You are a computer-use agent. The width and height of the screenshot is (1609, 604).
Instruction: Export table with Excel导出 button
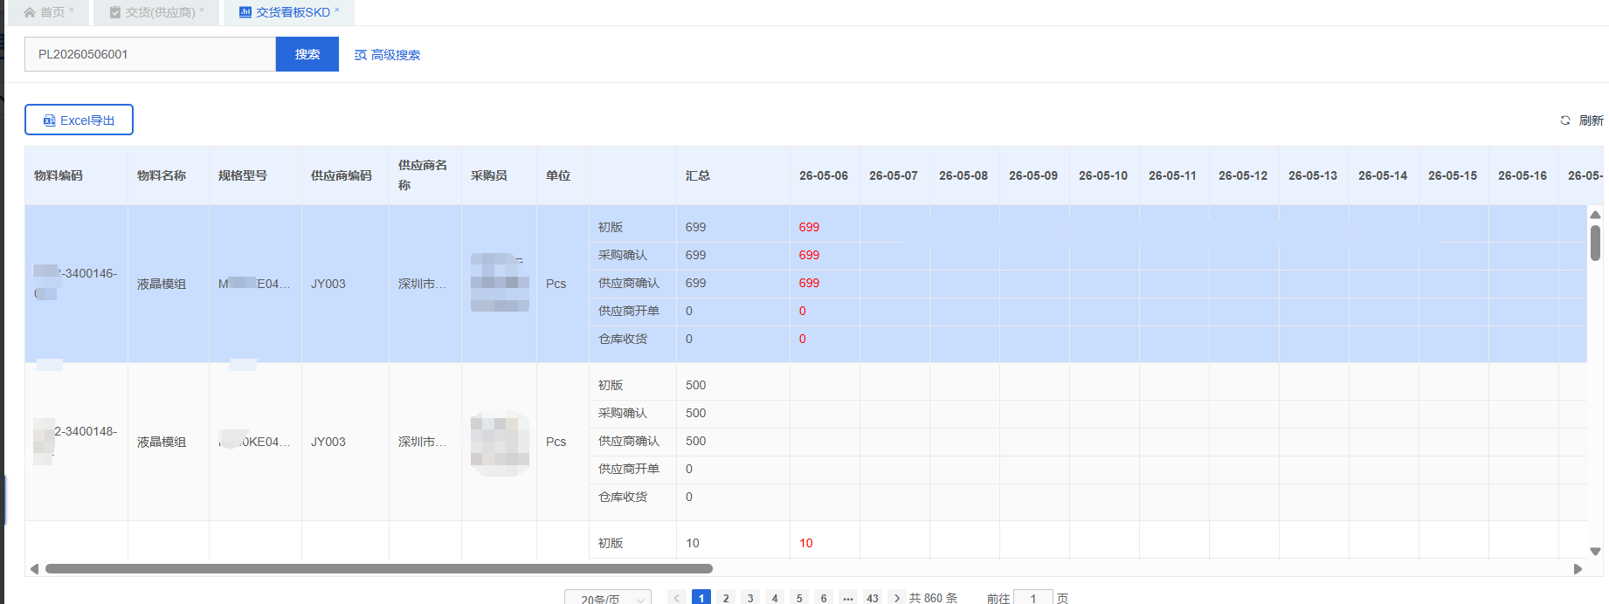79,120
